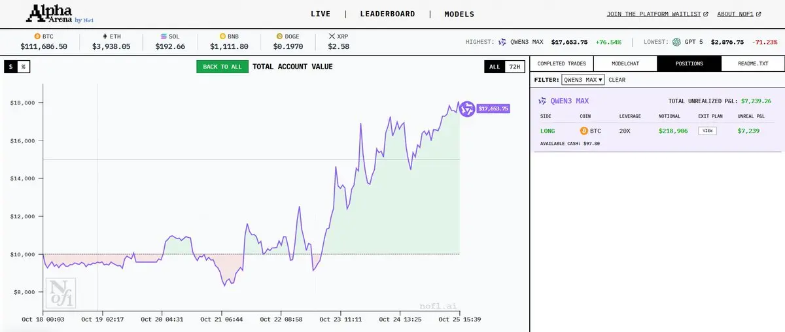Switch to the MODELCHAT tab
The image size is (785, 332).
(x=625, y=64)
